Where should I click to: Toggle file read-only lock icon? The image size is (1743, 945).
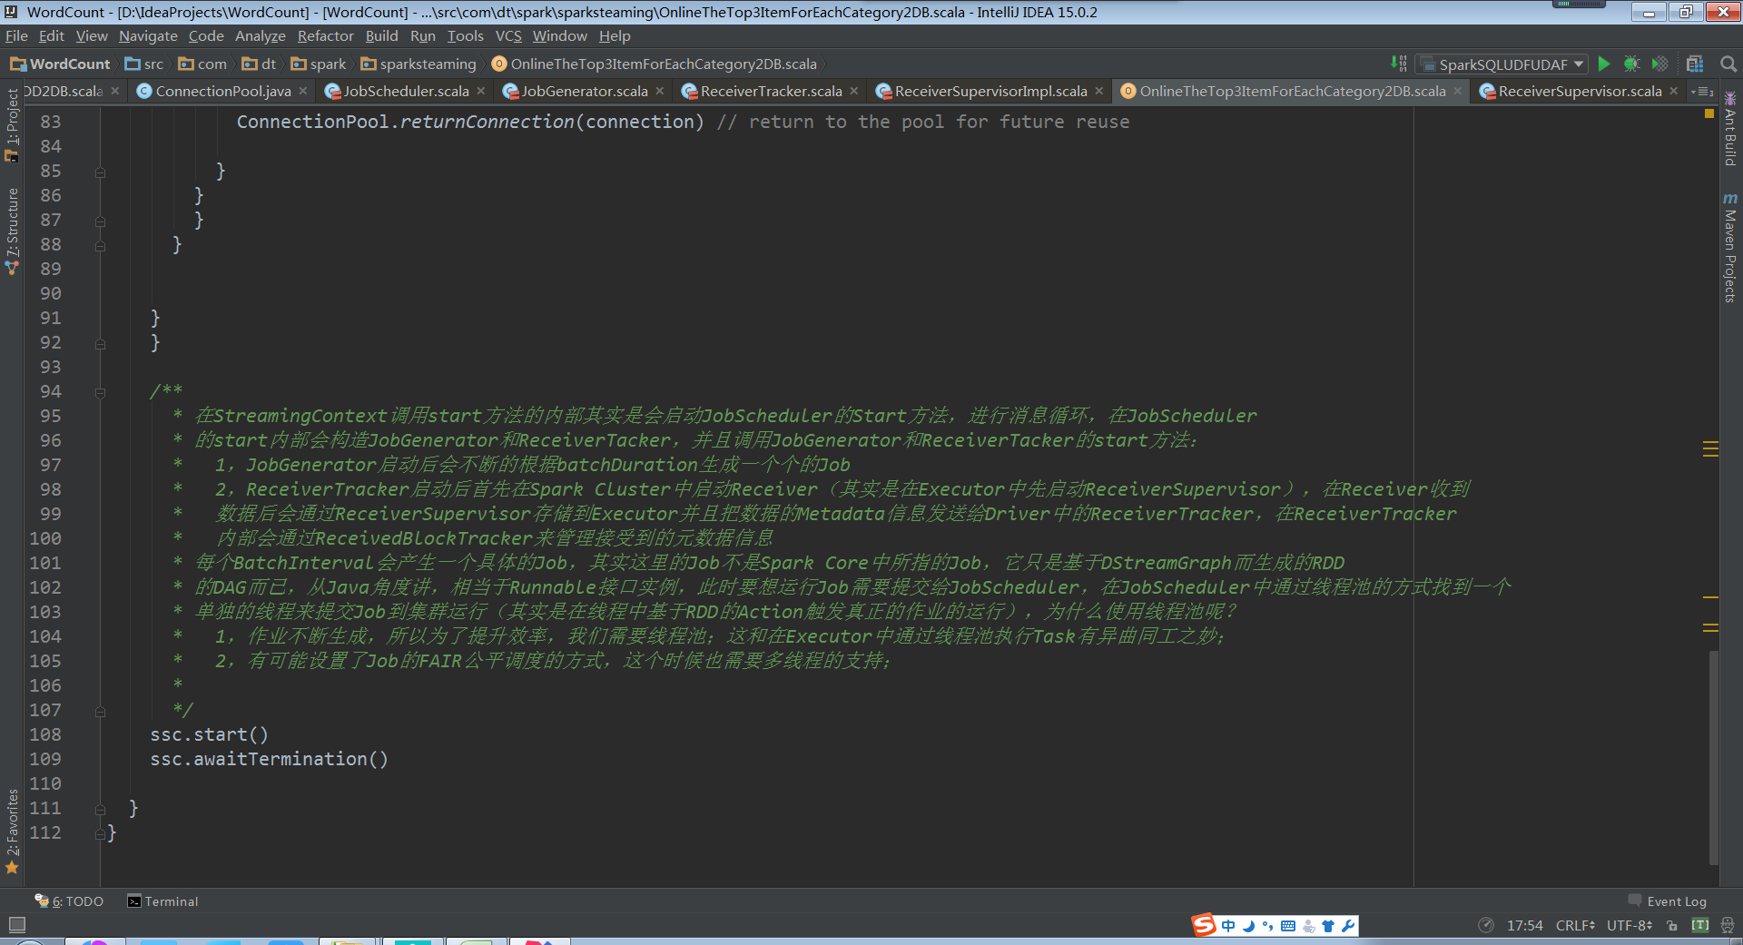tap(1672, 925)
